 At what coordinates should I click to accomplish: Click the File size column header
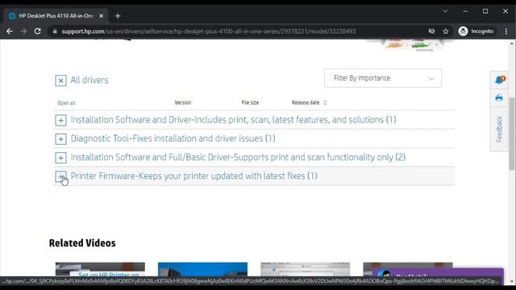coord(250,102)
